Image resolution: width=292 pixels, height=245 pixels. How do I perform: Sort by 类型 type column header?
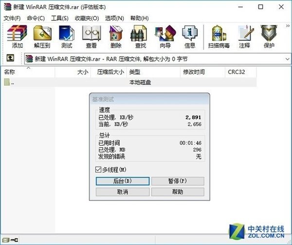153,72
